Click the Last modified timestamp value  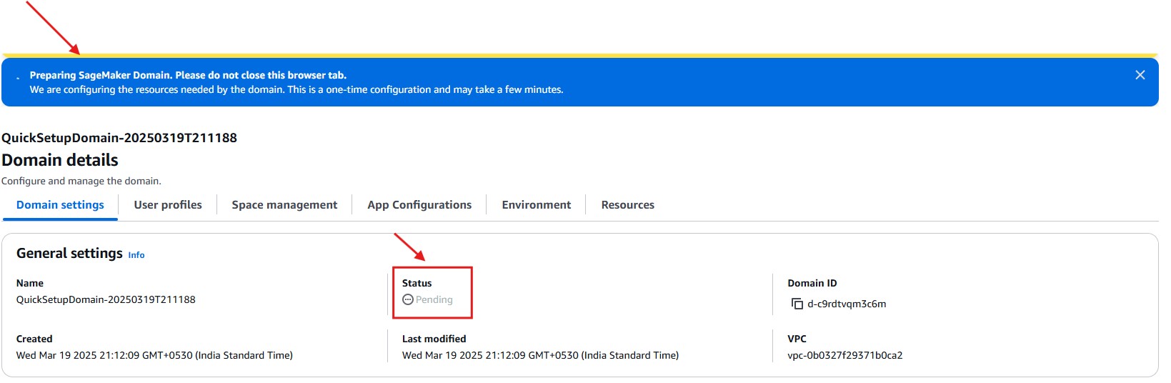540,355
